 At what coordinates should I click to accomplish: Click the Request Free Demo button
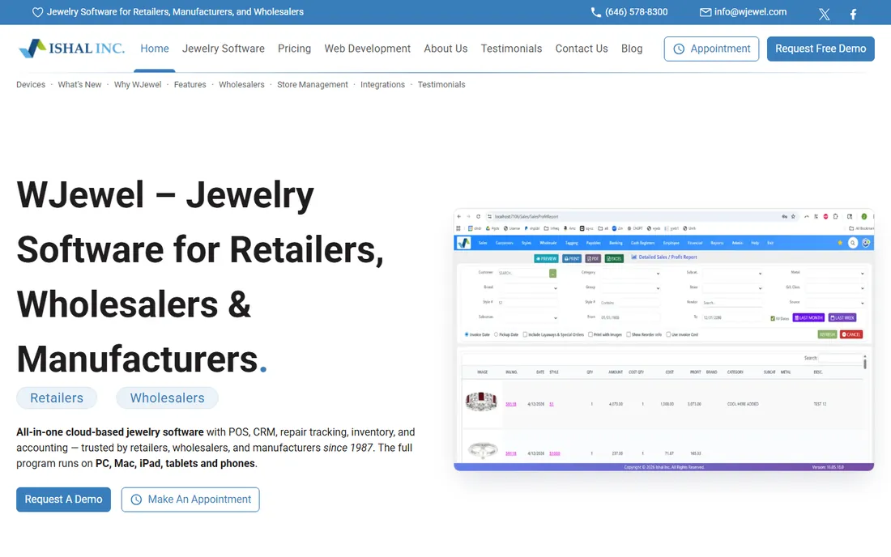click(821, 49)
